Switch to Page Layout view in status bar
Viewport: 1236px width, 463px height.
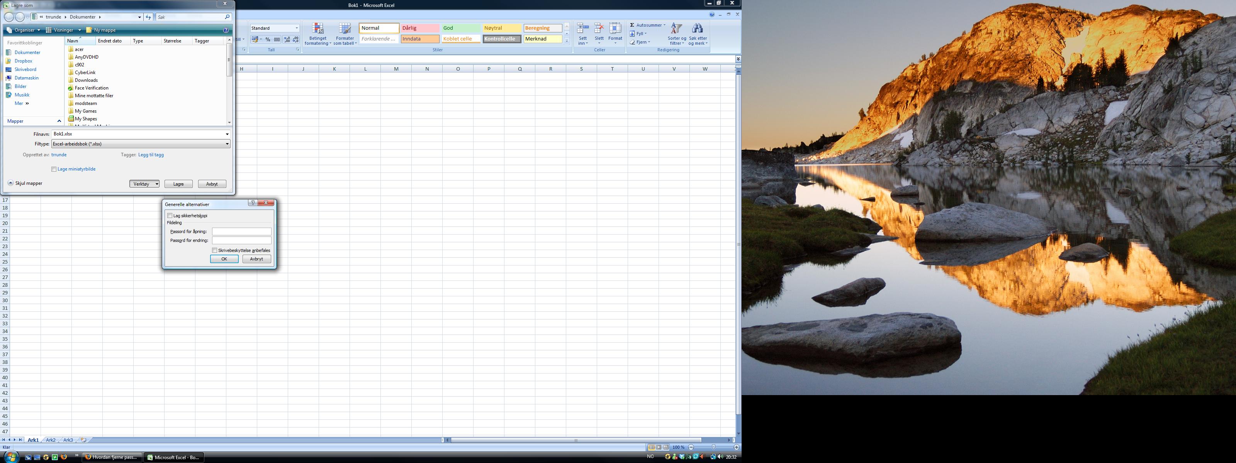[659, 447]
